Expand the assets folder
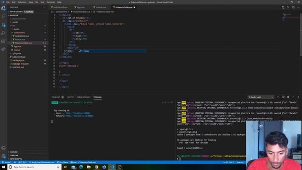 pos(17,29)
